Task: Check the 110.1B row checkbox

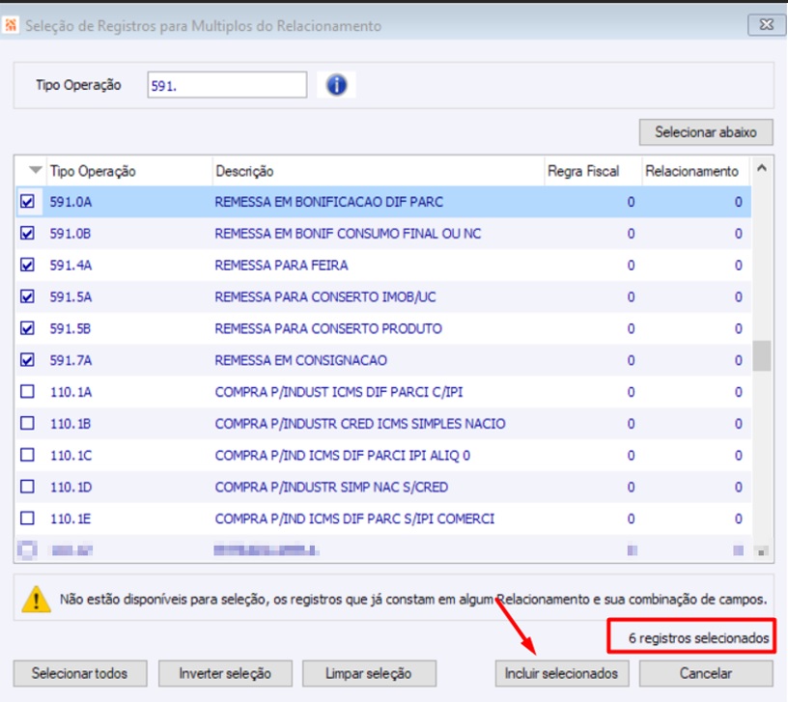Action: pos(27,423)
